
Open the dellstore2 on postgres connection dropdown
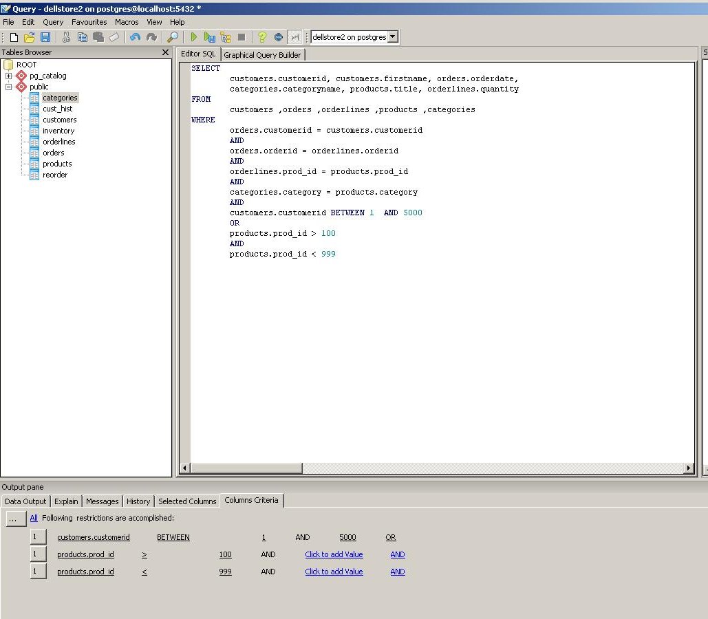click(393, 37)
